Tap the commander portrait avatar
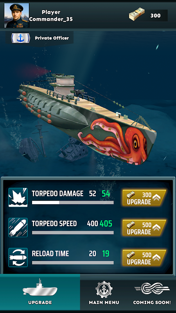This screenshot has width=176, height=313. [x=17, y=15]
